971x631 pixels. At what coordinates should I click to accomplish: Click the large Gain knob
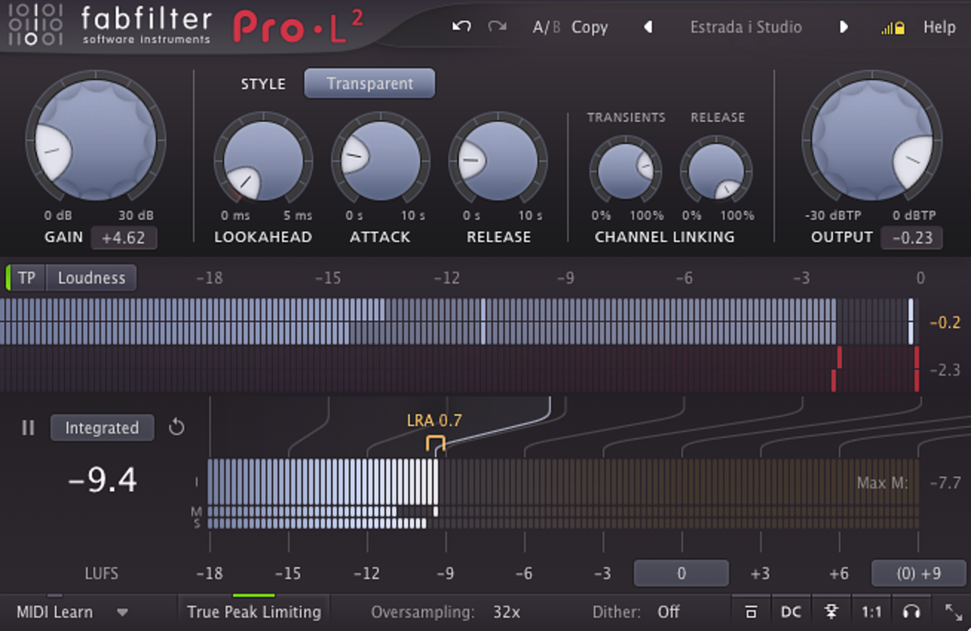coord(95,140)
